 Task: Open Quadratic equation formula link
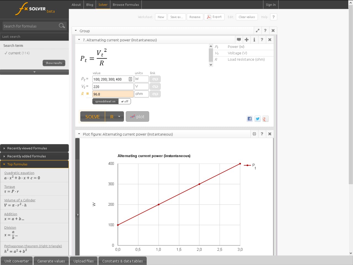pos(19,173)
